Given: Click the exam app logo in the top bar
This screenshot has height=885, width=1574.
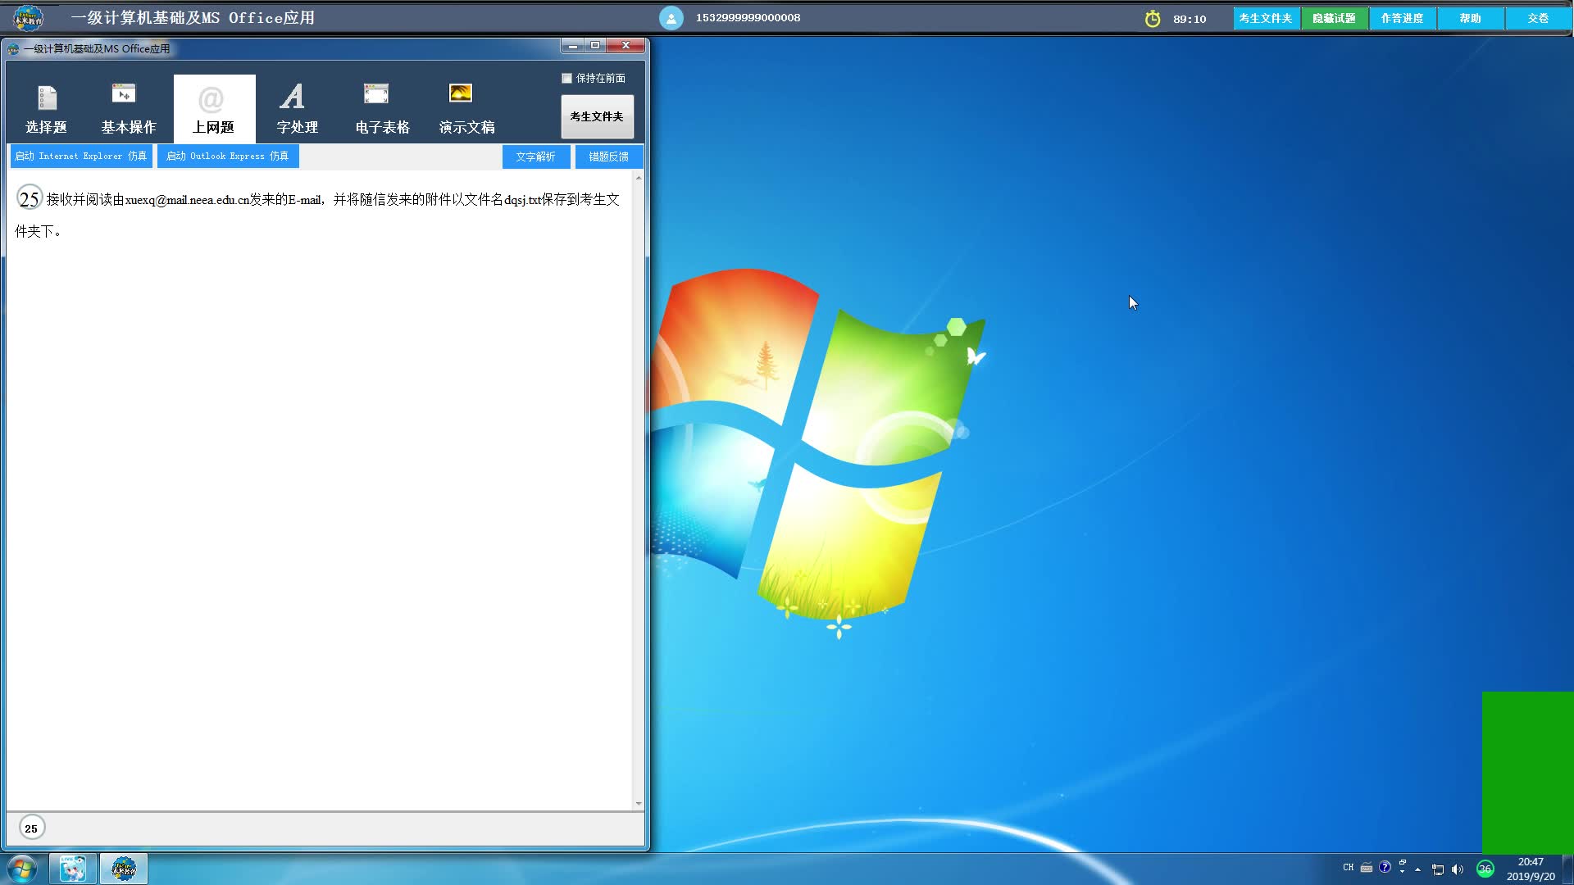Looking at the screenshot, I should pos(28,17).
